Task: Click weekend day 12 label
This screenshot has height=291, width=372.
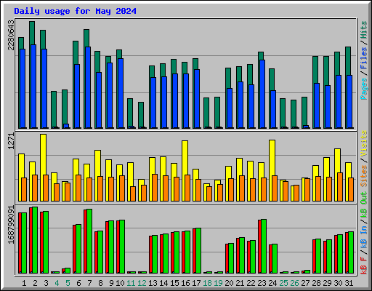Action: [142, 283]
